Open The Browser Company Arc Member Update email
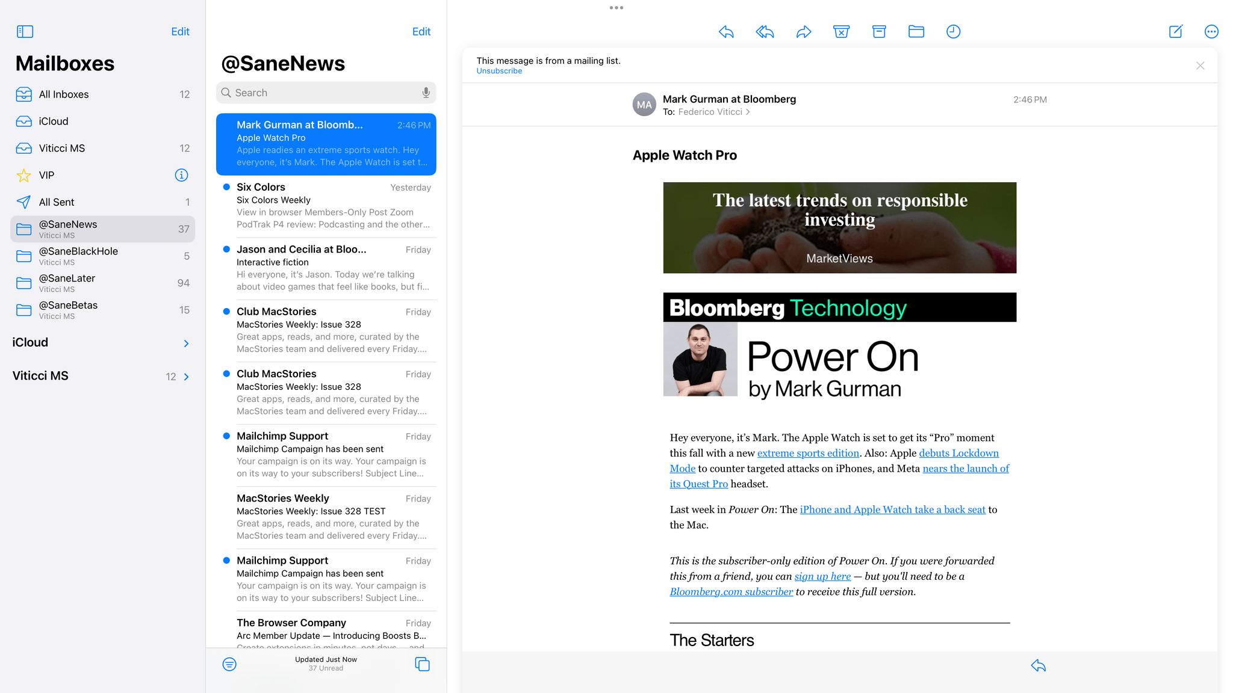The height and width of the screenshot is (693, 1233). pyautogui.click(x=326, y=630)
